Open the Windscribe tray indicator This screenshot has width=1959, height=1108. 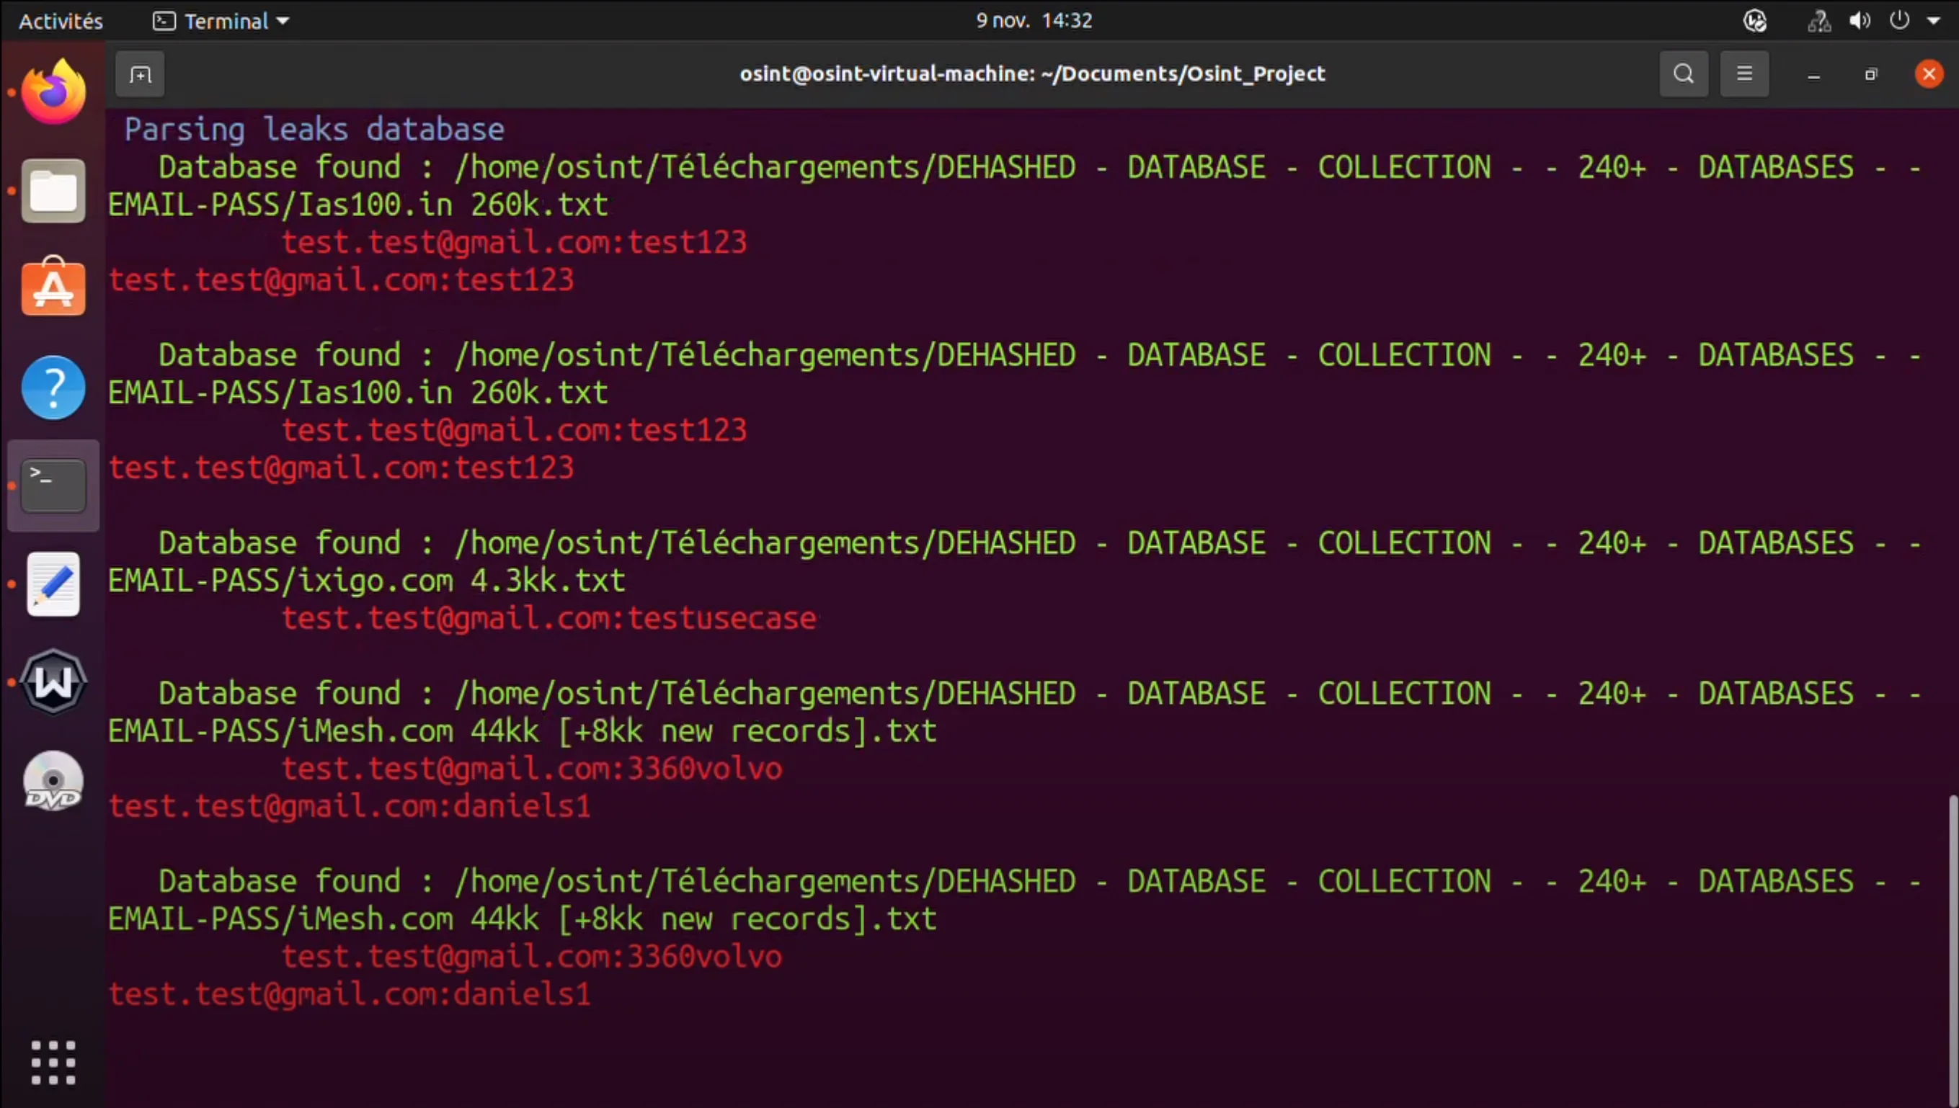[1754, 21]
